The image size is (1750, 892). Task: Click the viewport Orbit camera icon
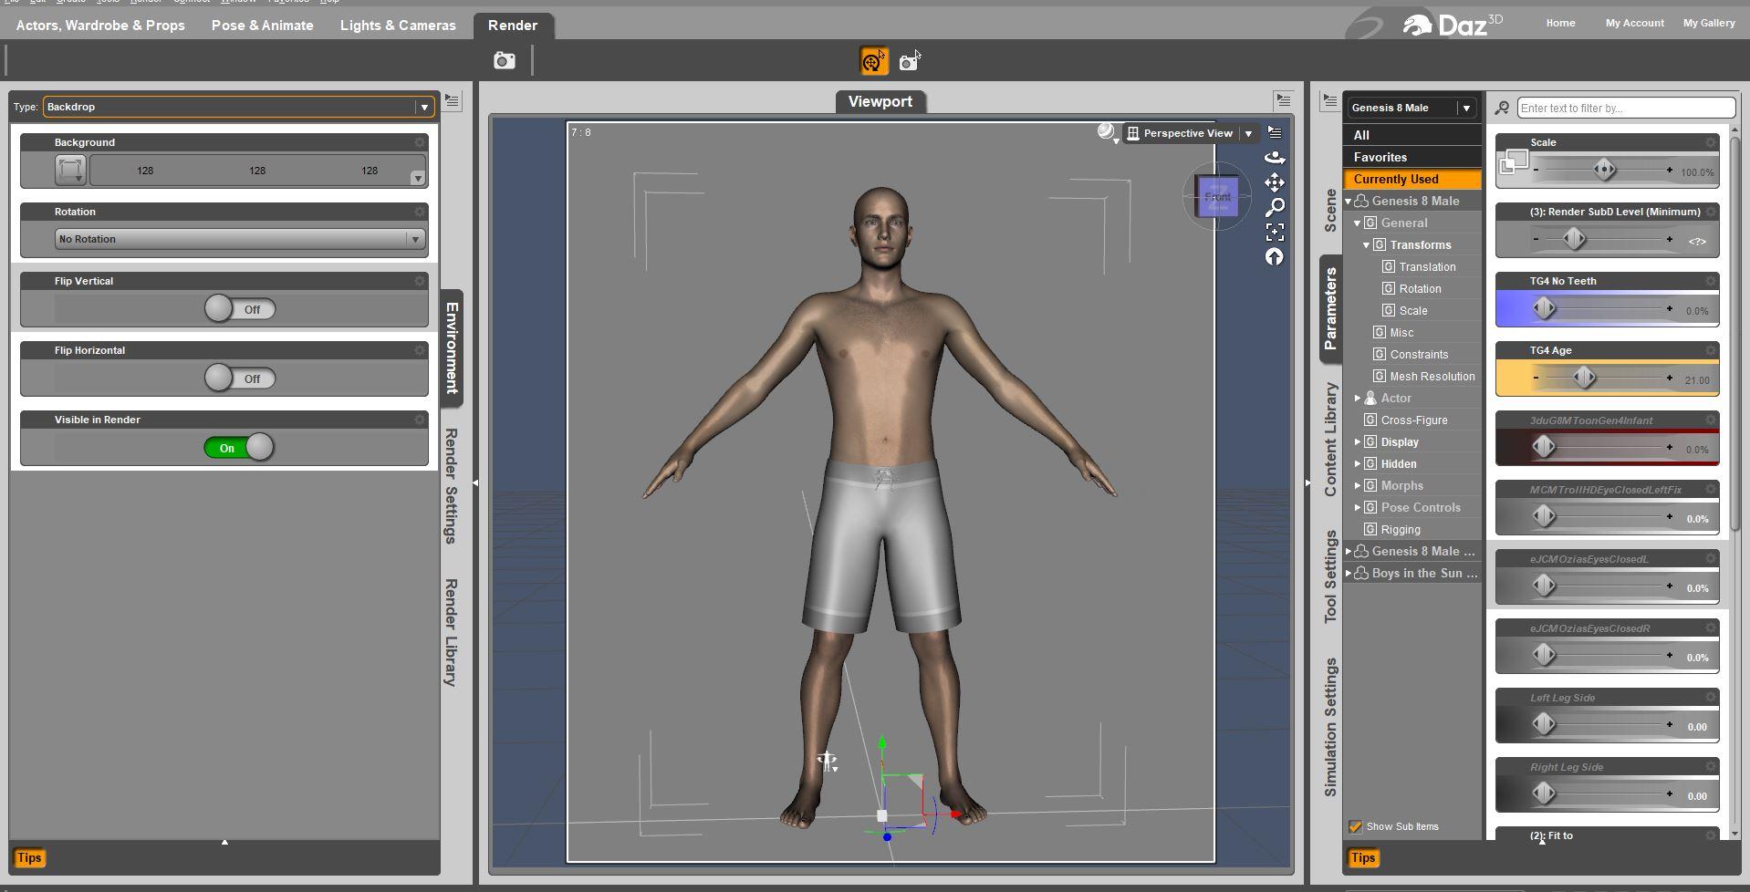point(1275,158)
